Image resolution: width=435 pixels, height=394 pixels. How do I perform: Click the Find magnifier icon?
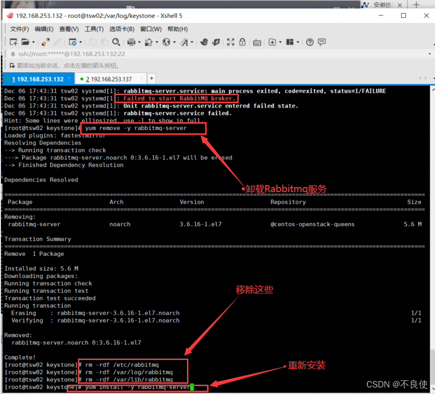pyautogui.click(x=116, y=42)
